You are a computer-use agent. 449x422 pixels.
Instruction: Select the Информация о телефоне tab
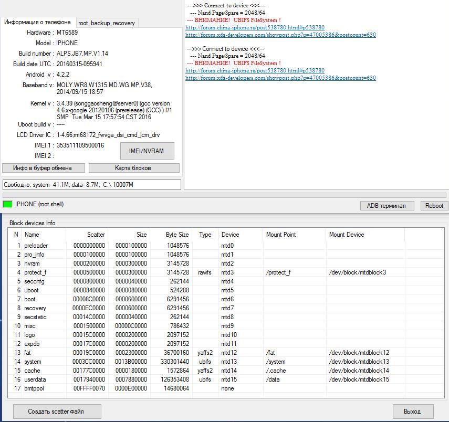(x=37, y=23)
